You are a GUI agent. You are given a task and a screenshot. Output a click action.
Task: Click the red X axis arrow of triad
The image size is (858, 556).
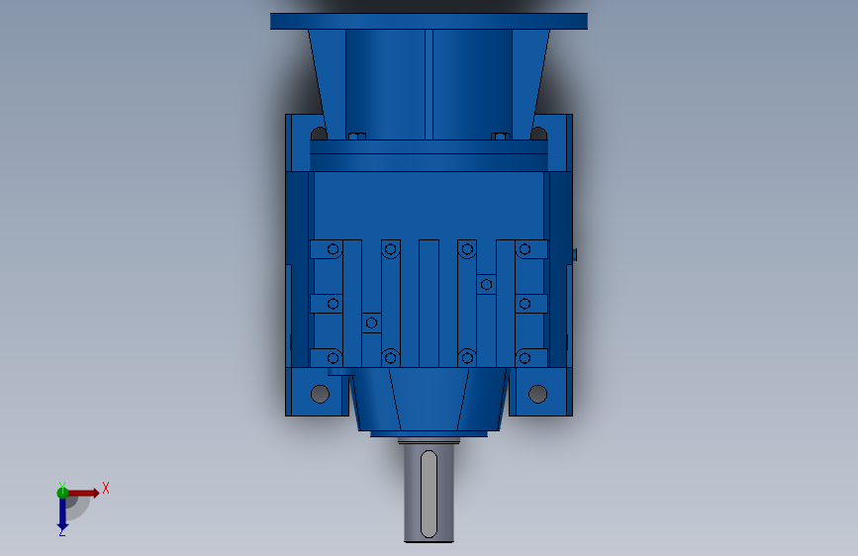(x=83, y=493)
